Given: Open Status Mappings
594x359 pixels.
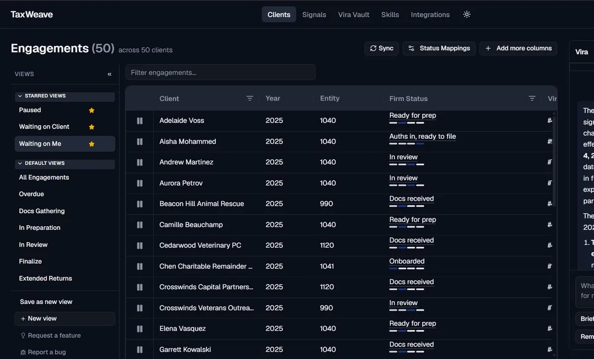Looking at the screenshot, I should [x=439, y=49].
